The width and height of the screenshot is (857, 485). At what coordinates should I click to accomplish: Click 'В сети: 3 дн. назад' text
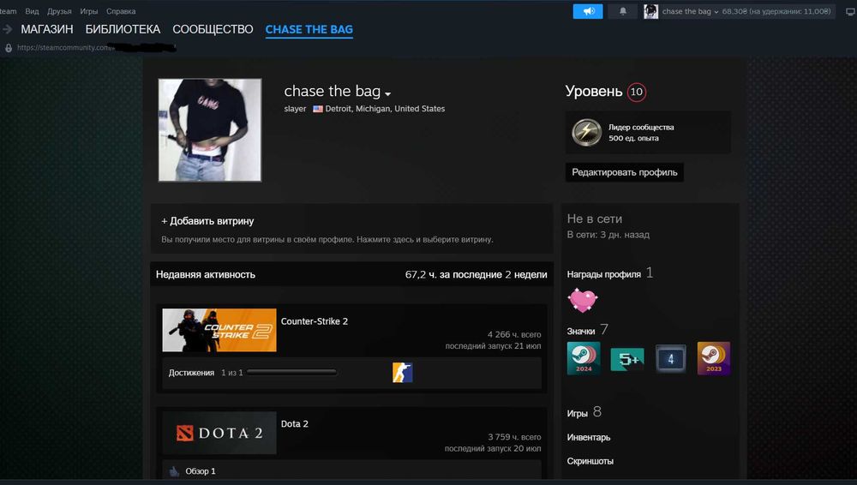608,235
